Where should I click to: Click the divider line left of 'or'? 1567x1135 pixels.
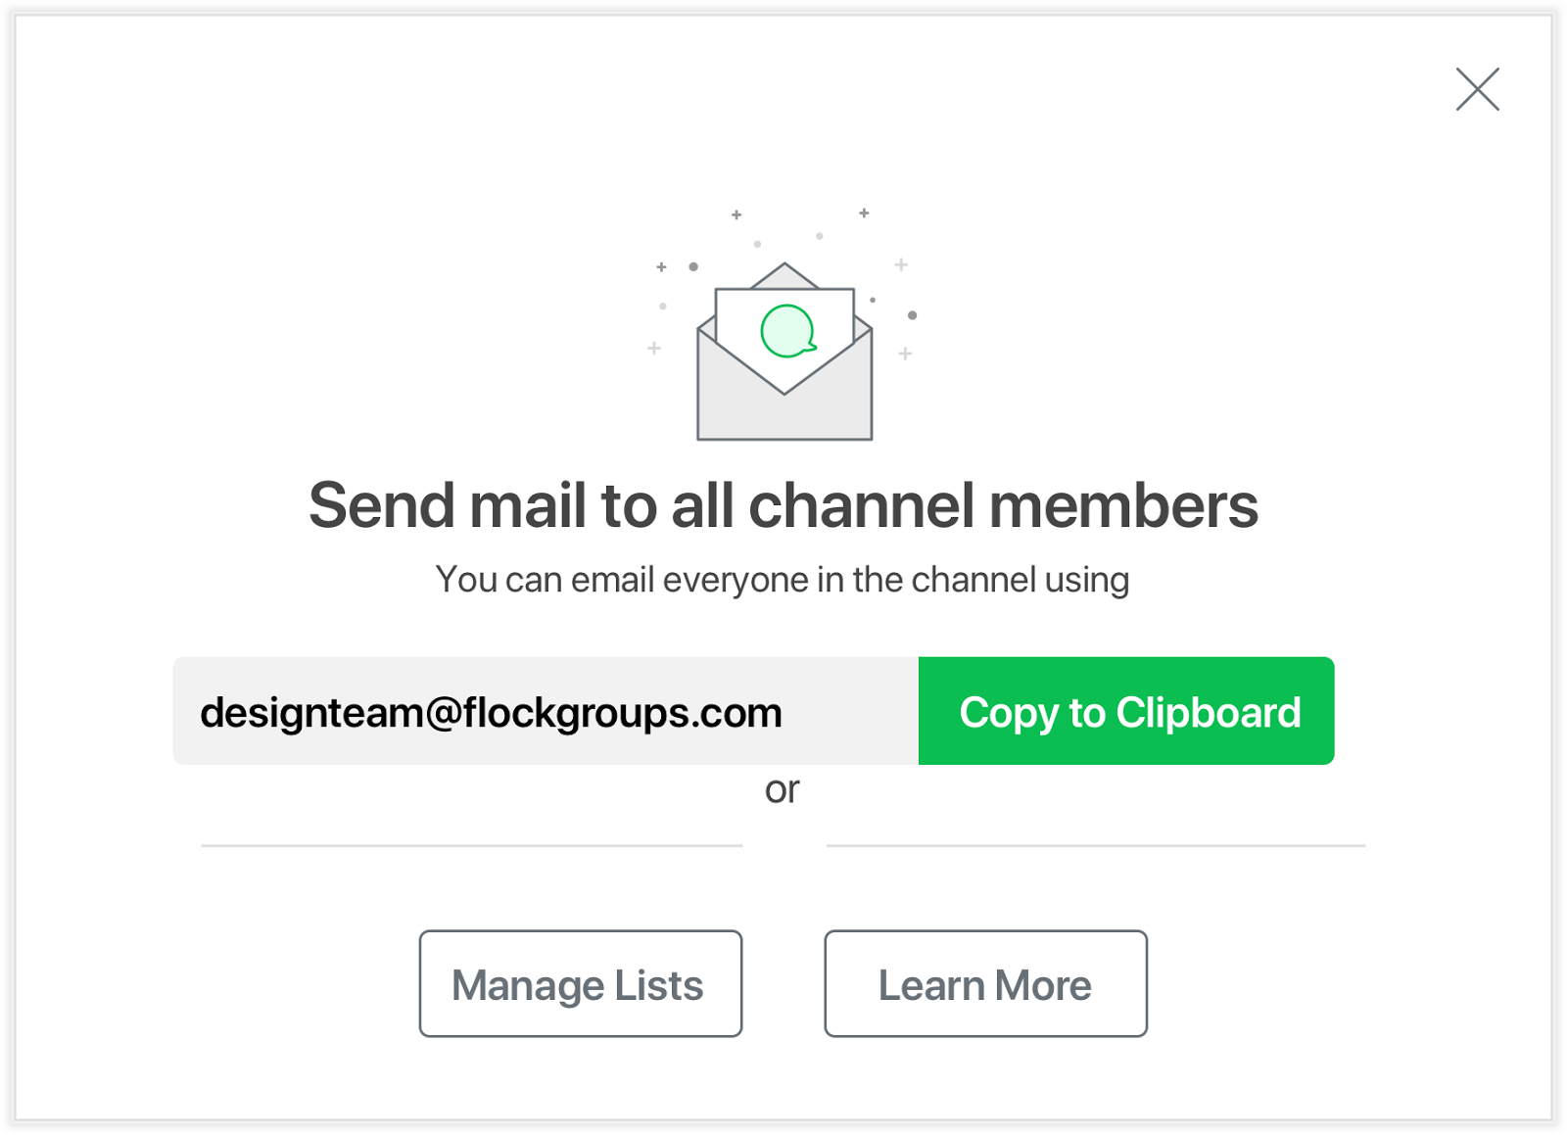click(x=472, y=845)
